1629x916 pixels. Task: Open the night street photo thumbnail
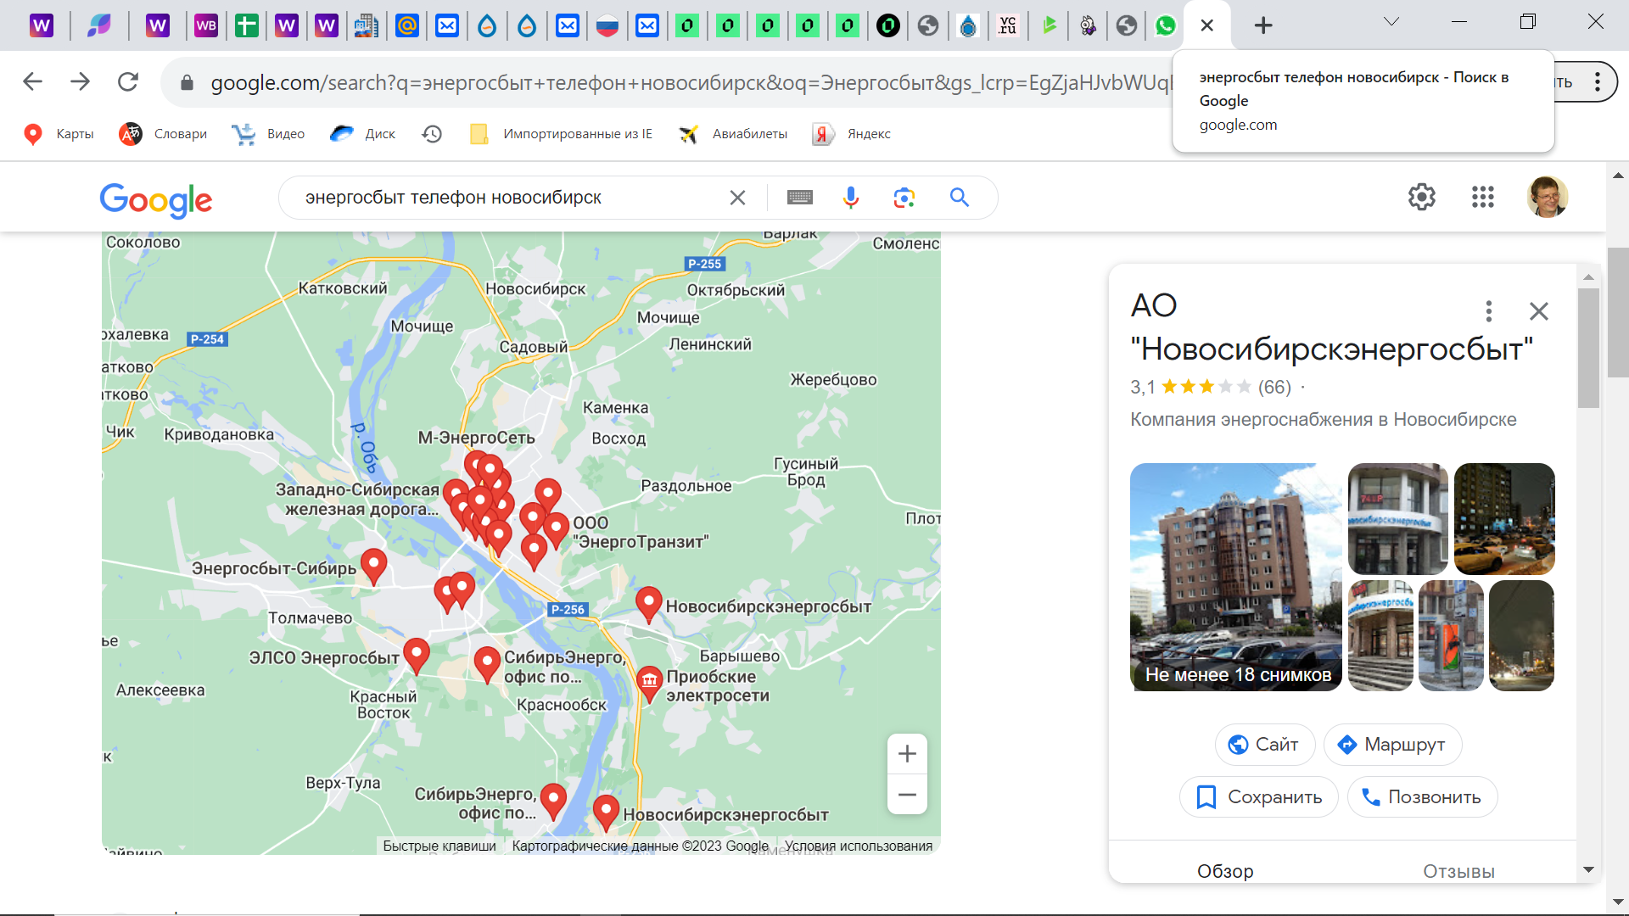click(1504, 519)
